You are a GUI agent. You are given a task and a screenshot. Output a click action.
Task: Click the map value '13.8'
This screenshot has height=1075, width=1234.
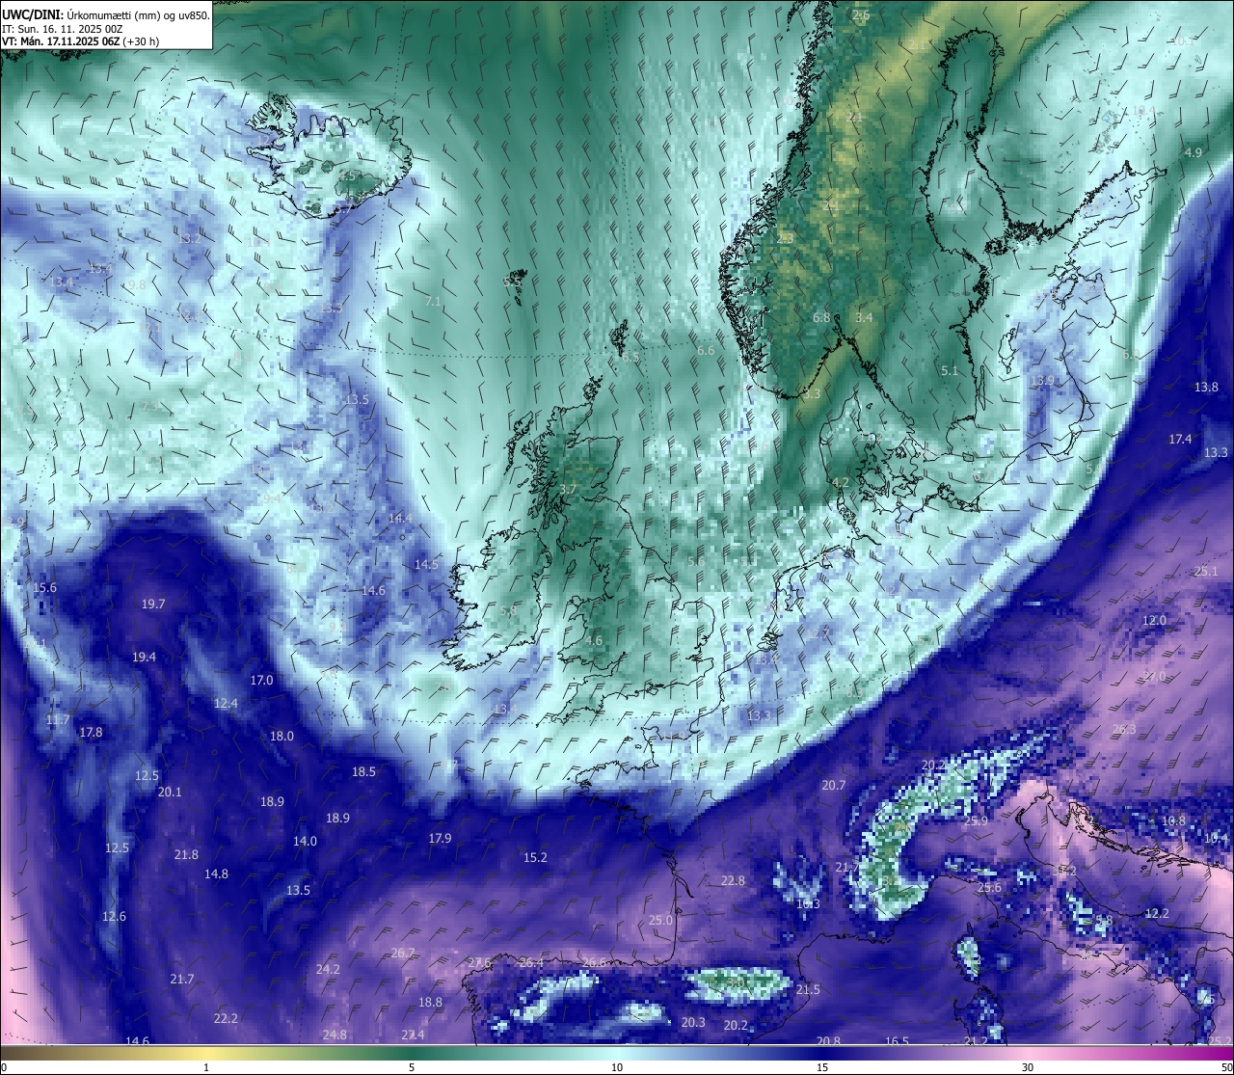[x=1206, y=388]
